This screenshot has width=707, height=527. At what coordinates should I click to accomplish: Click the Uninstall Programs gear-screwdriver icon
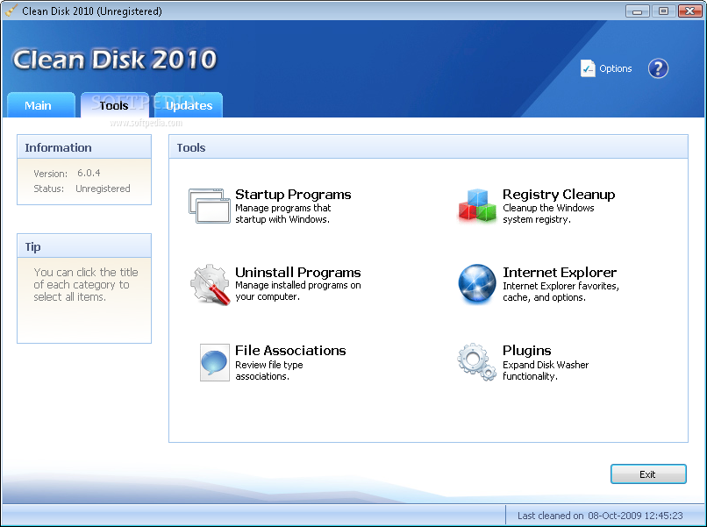tap(210, 284)
